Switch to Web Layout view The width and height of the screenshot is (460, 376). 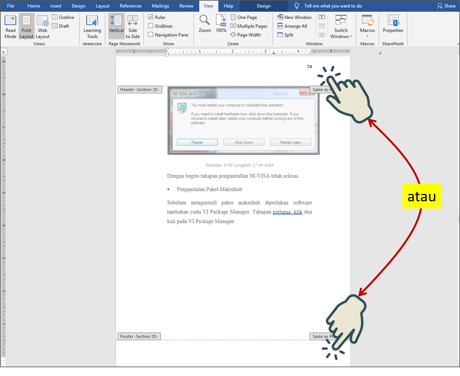43,27
